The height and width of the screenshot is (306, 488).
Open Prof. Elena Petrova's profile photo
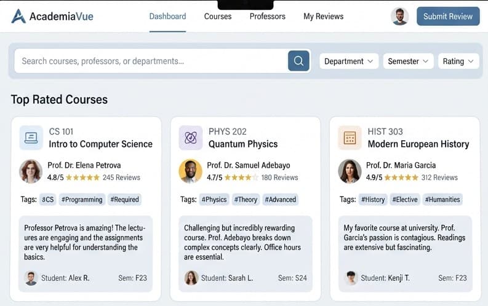(31, 171)
